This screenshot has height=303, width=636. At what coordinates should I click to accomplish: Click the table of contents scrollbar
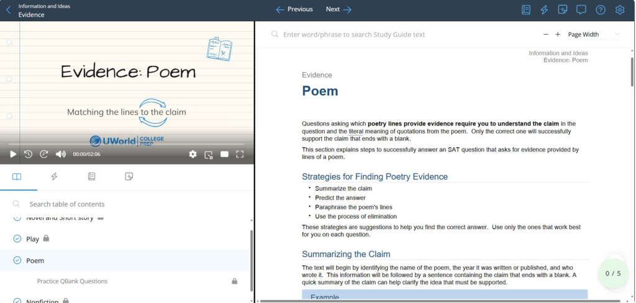252,260
